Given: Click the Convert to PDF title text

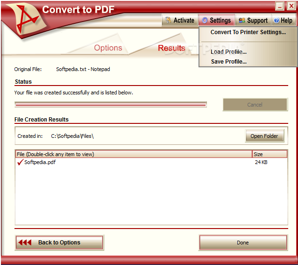Looking at the screenshot, I should pyautogui.click(x=78, y=9).
